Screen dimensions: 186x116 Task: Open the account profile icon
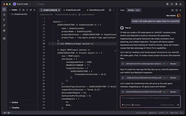click(180, 4)
